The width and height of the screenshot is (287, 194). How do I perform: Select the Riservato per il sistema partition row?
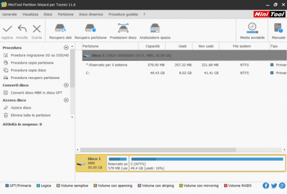point(184,65)
